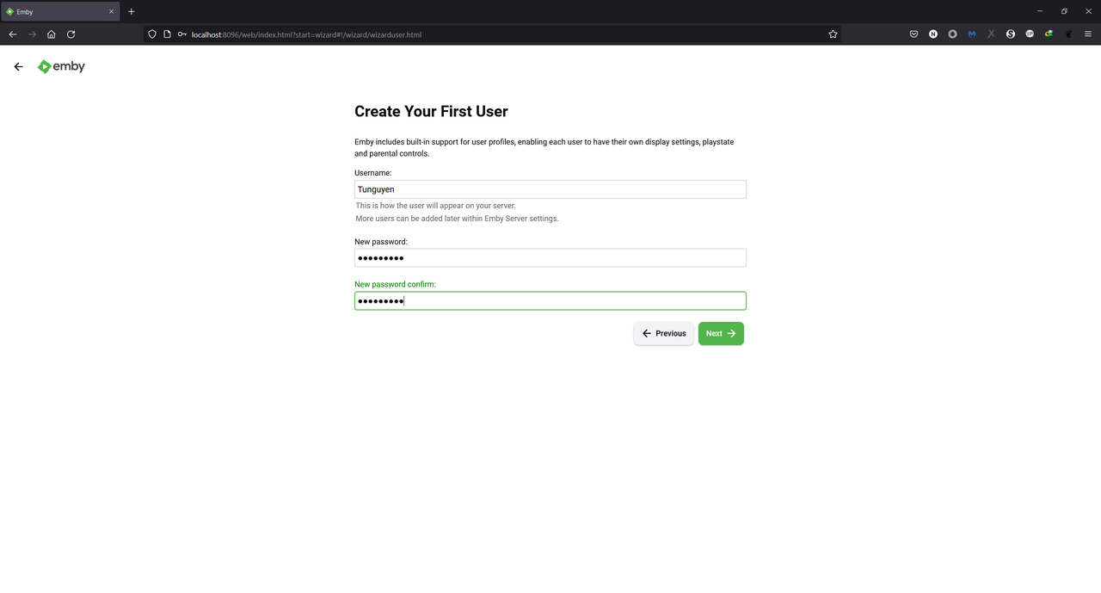Go to the Previous wizard step

[664, 334]
